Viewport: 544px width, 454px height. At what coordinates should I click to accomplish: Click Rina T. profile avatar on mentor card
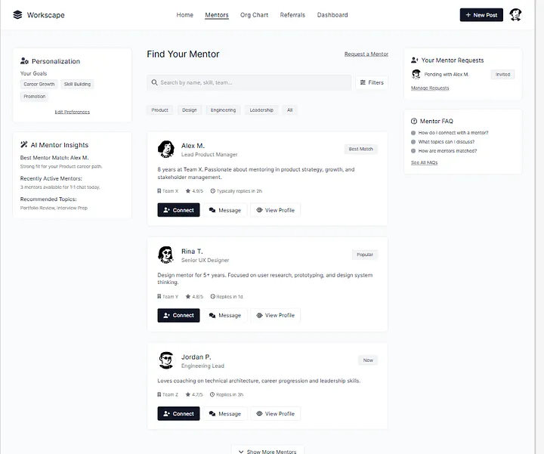[x=165, y=255]
